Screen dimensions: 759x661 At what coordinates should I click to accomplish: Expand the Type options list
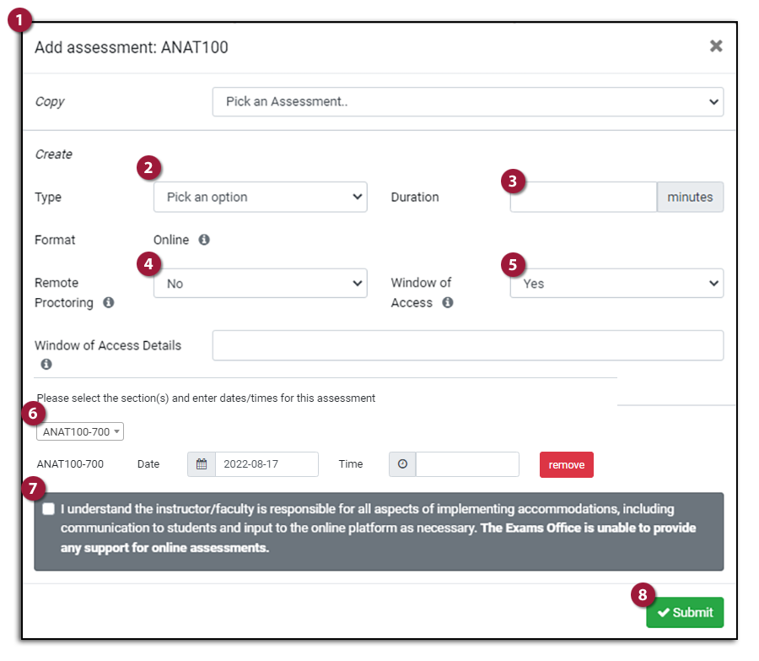click(260, 197)
